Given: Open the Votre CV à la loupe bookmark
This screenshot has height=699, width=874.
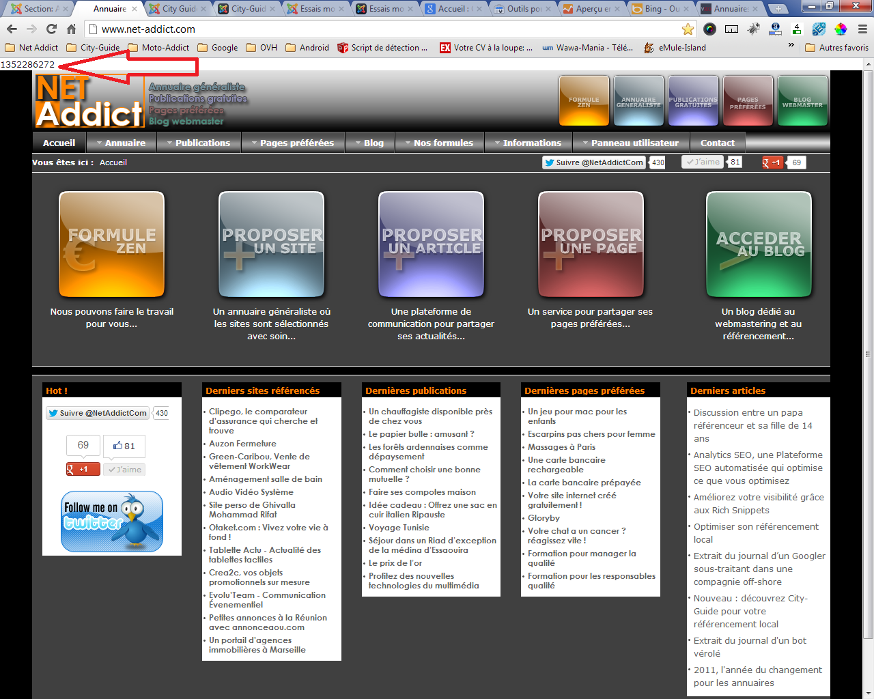Looking at the screenshot, I should pyautogui.click(x=485, y=48).
